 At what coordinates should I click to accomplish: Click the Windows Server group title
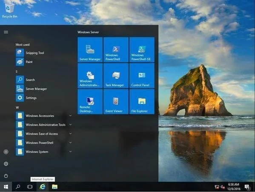coord(88,32)
